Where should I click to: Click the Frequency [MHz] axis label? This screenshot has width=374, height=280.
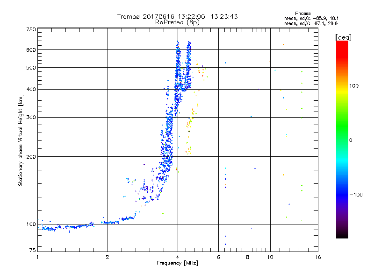tap(177, 264)
